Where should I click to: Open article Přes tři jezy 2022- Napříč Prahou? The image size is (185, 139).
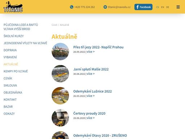[x=98, y=47]
